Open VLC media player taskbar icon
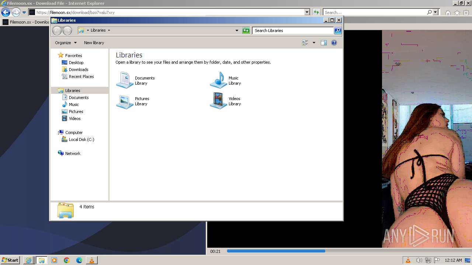Image resolution: width=472 pixels, height=265 pixels. [92, 260]
